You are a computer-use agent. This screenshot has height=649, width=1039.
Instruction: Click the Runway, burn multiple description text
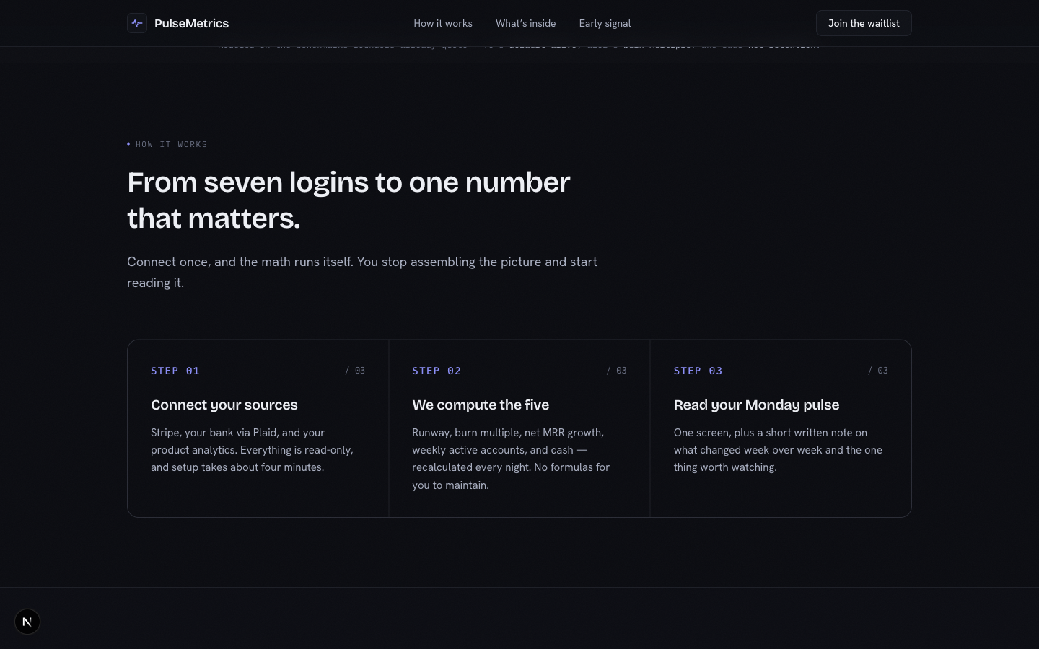511,459
